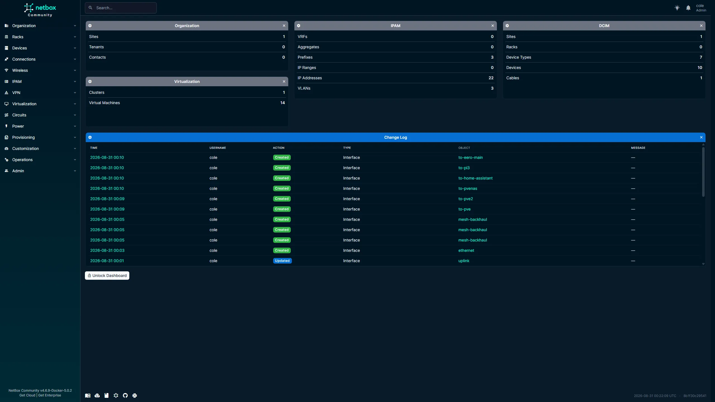Open the to-eero-main interface link

coord(470,157)
